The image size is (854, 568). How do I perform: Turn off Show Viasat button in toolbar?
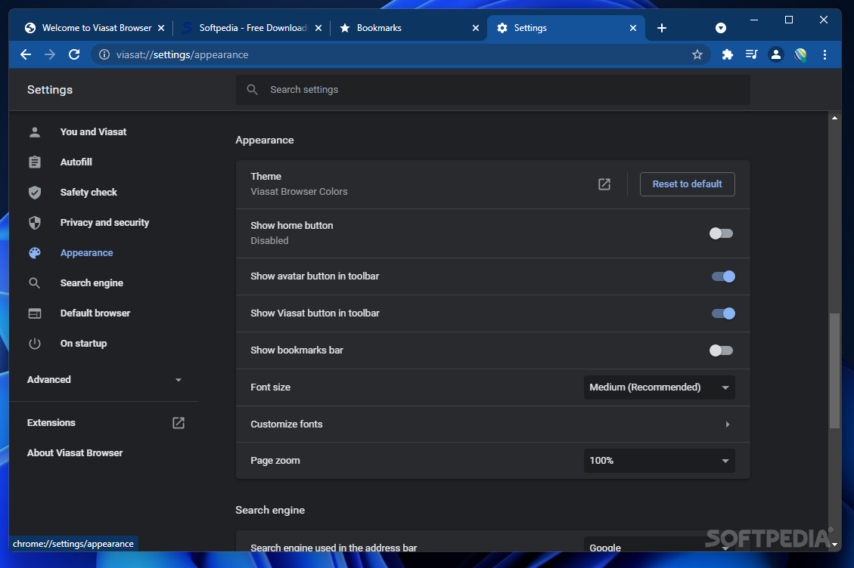coord(722,313)
